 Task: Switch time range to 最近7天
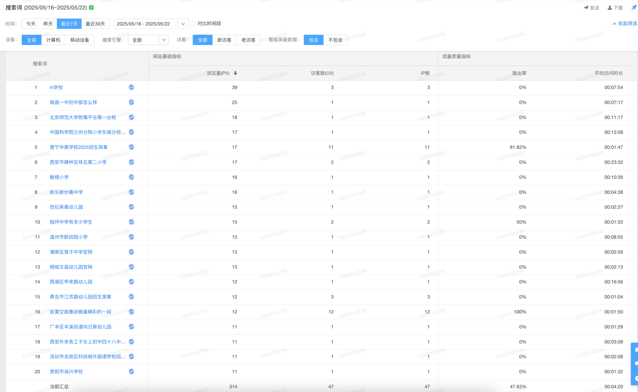69,24
